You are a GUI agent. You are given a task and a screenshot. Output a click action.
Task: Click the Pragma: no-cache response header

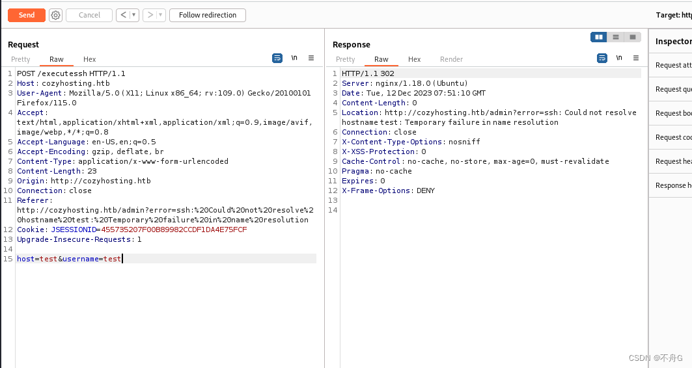(x=376, y=171)
